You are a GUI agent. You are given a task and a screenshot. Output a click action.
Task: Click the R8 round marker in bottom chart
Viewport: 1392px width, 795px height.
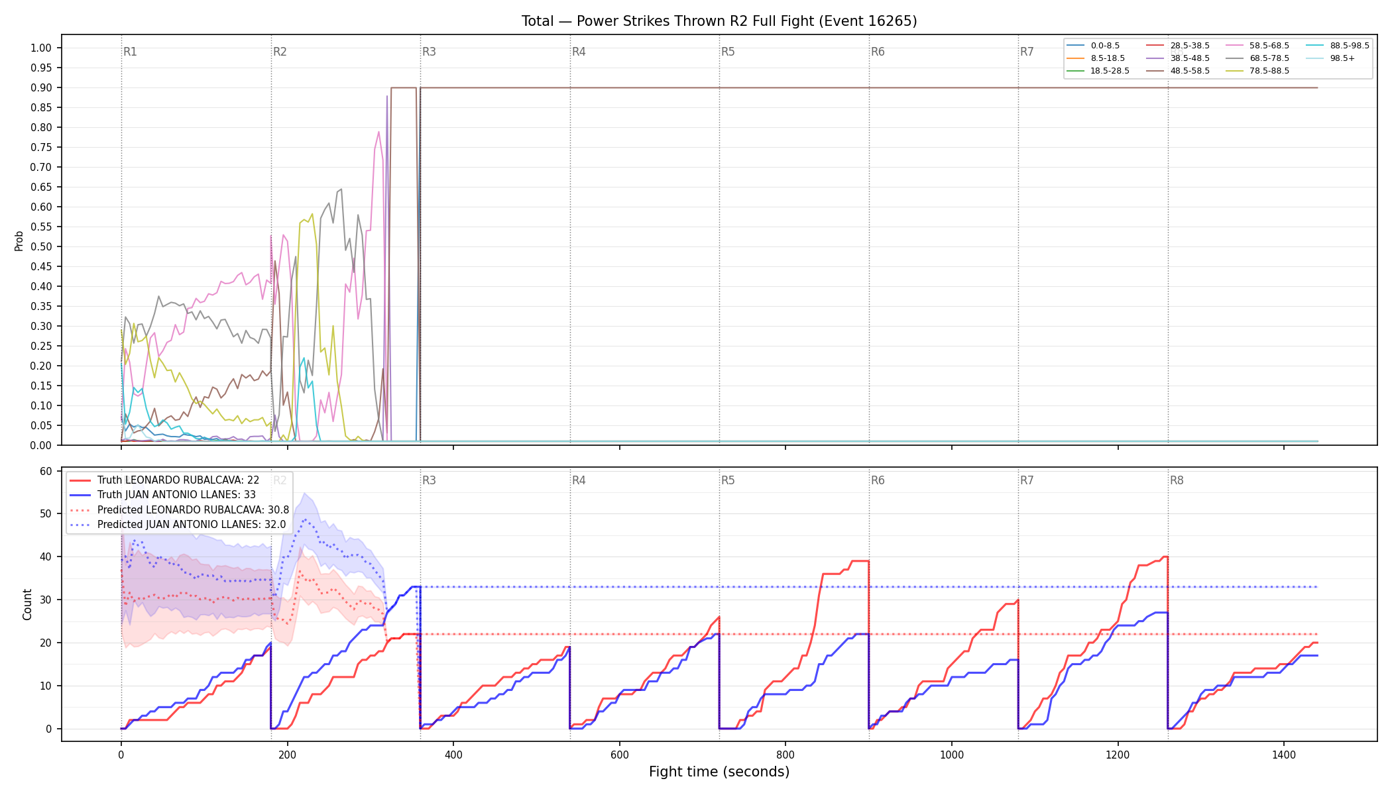[1177, 480]
